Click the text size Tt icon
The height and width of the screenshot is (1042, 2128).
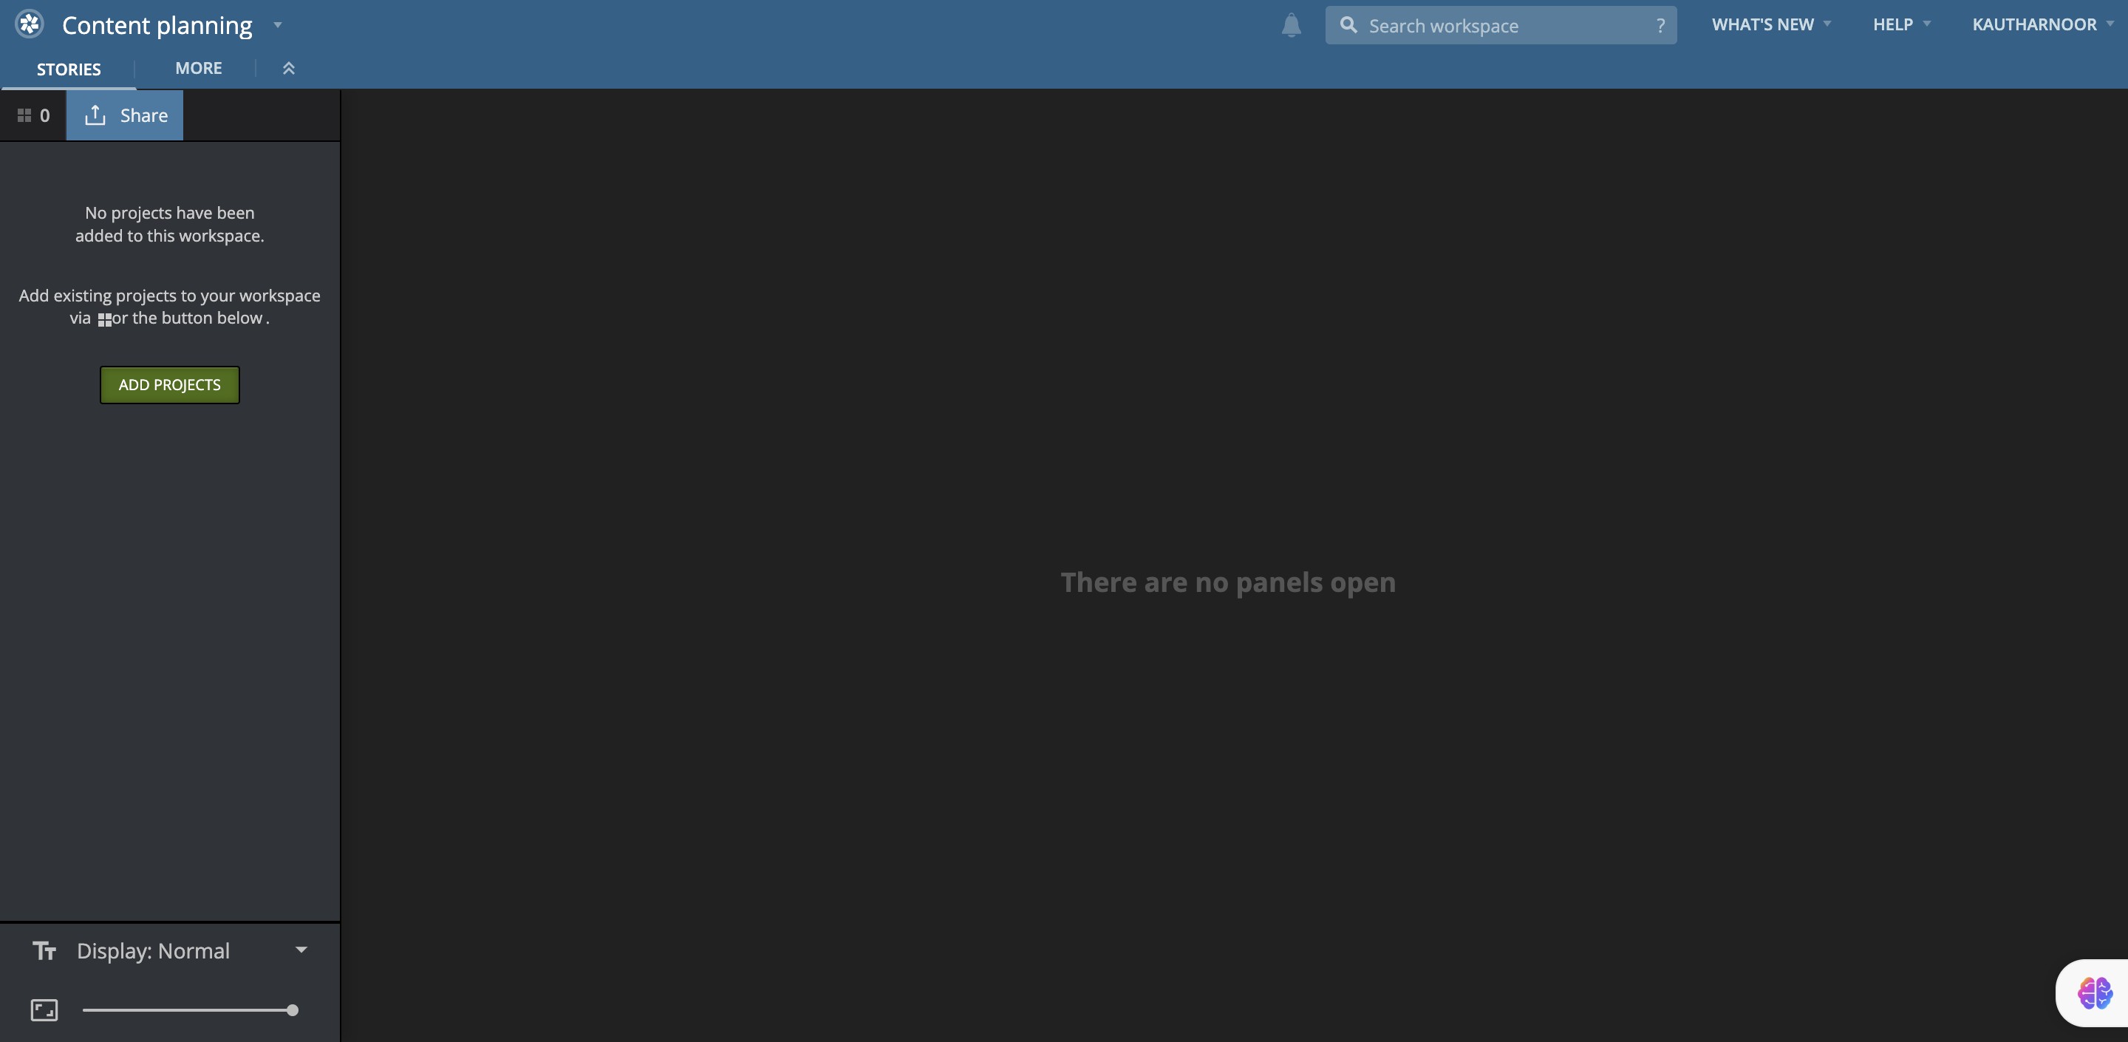tap(44, 951)
